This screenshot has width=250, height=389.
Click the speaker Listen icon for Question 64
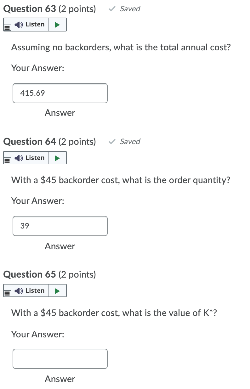tap(18, 157)
